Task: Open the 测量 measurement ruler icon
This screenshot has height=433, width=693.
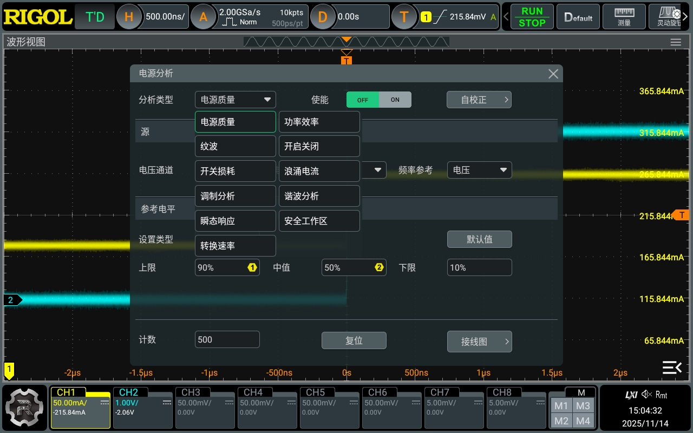Action: (x=624, y=17)
